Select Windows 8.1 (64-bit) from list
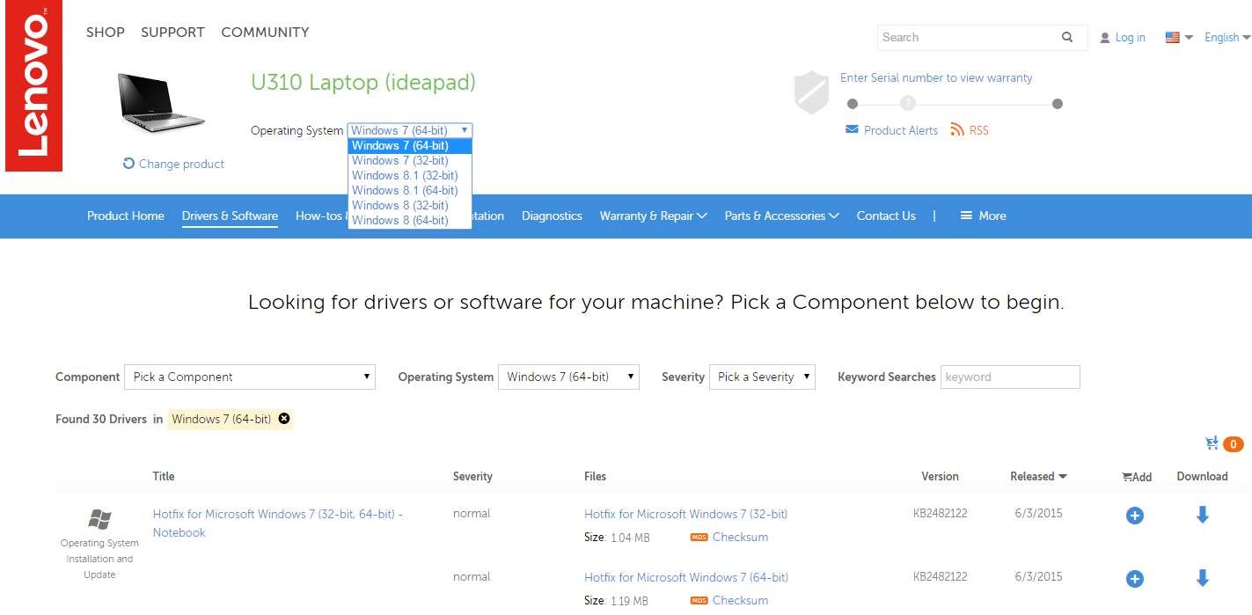1252x615 pixels. pos(405,190)
